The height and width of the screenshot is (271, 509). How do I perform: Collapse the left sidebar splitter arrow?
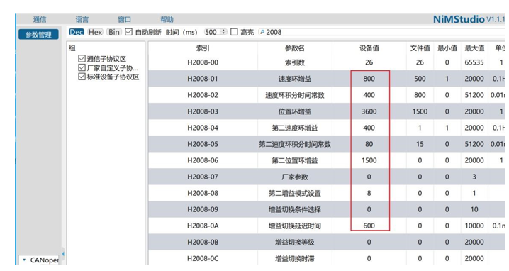click(x=63, y=253)
